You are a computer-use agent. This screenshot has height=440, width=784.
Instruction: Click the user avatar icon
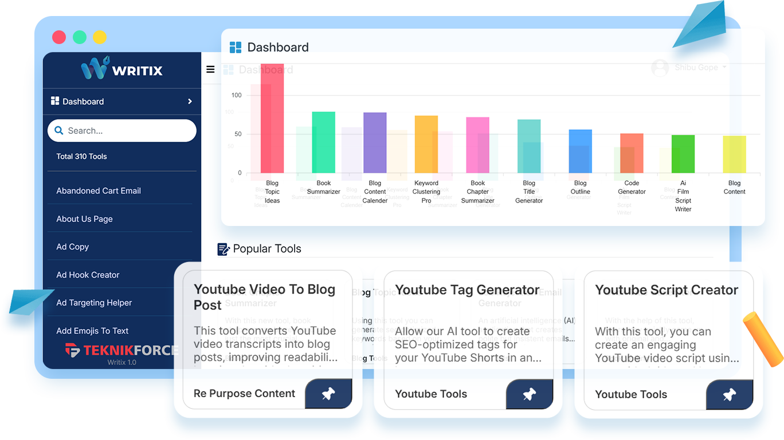pyautogui.click(x=660, y=68)
